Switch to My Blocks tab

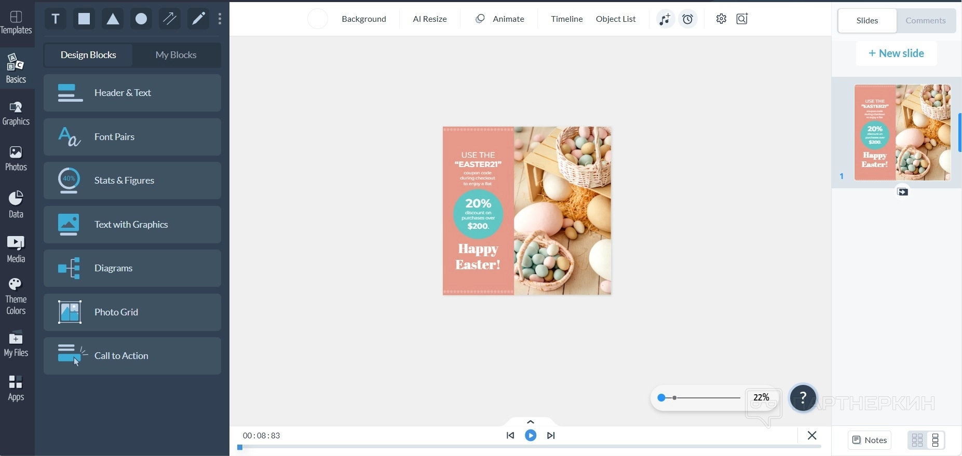click(x=176, y=55)
